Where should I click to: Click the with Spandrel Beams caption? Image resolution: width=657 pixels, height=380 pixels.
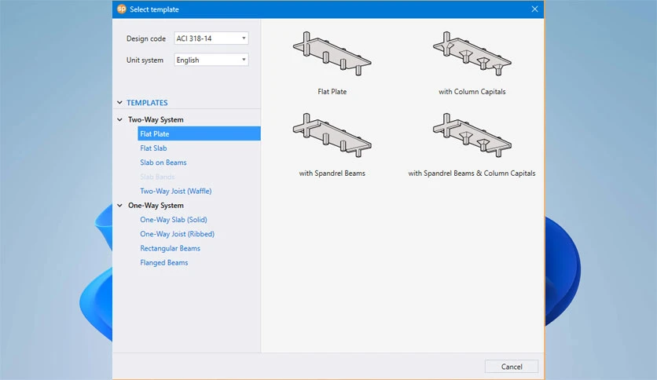[332, 174]
